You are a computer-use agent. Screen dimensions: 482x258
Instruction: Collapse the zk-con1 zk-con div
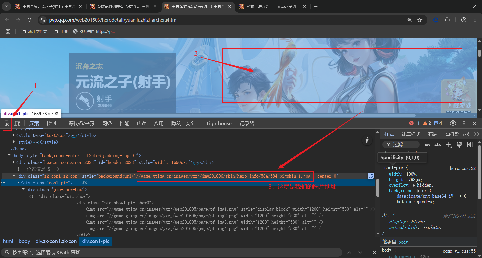pos(14,176)
